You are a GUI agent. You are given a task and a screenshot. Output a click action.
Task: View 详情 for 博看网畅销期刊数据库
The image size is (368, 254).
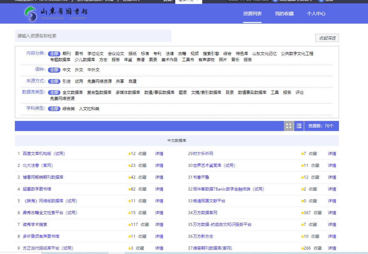(x=159, y=178)
